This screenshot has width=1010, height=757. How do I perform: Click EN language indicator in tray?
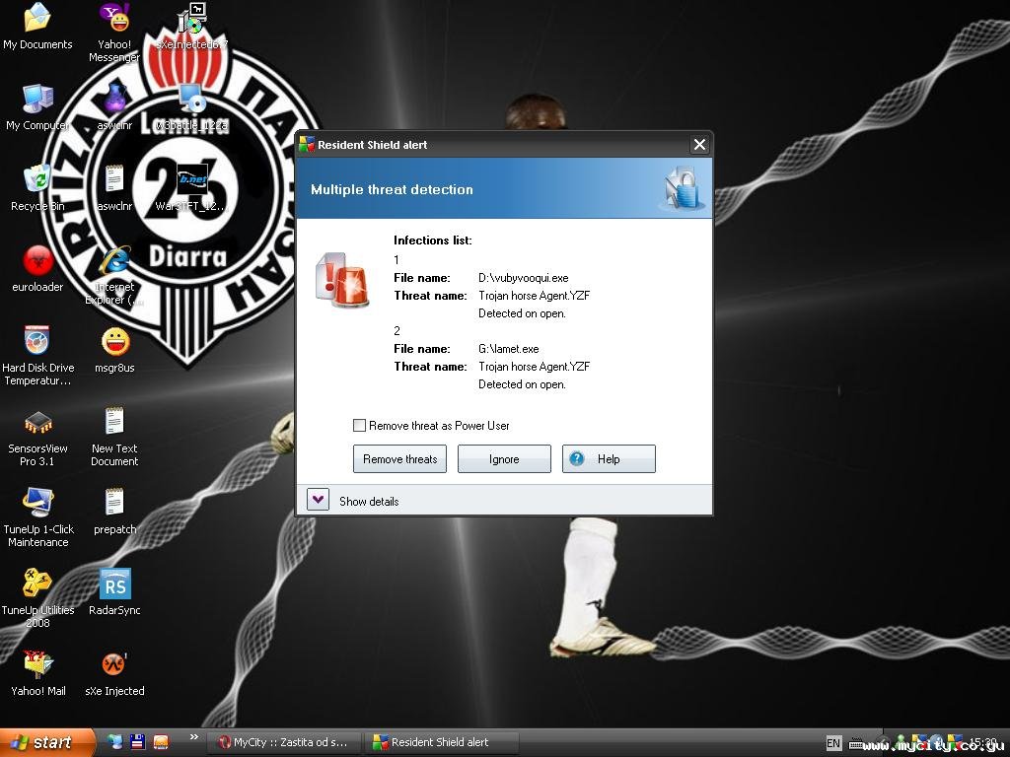[833, 743]
